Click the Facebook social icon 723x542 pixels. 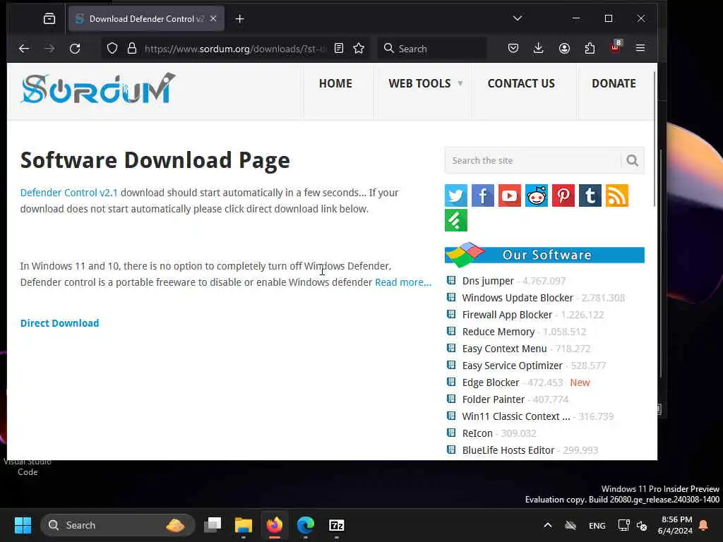pos(483,196)
